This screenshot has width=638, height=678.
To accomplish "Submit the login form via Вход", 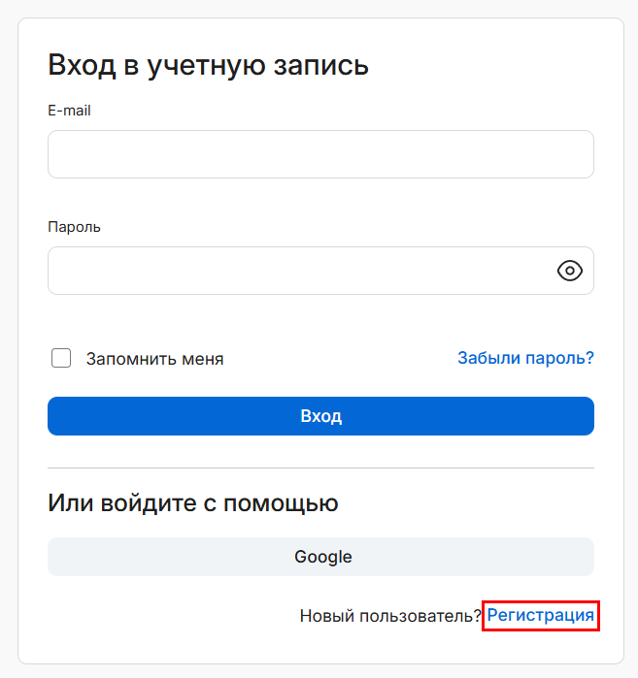I will coord(320,416).
